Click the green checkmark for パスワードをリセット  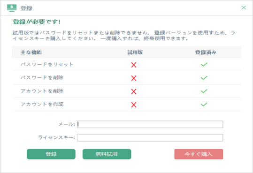(204, 65)
